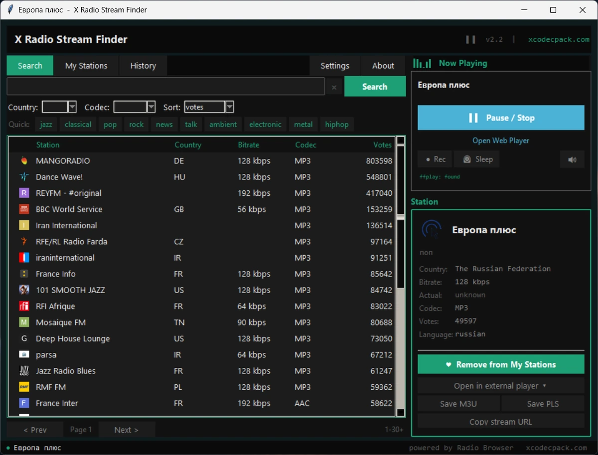
Task: Click the Iran International yellow logo icon
Action: (x=24, y=225)
